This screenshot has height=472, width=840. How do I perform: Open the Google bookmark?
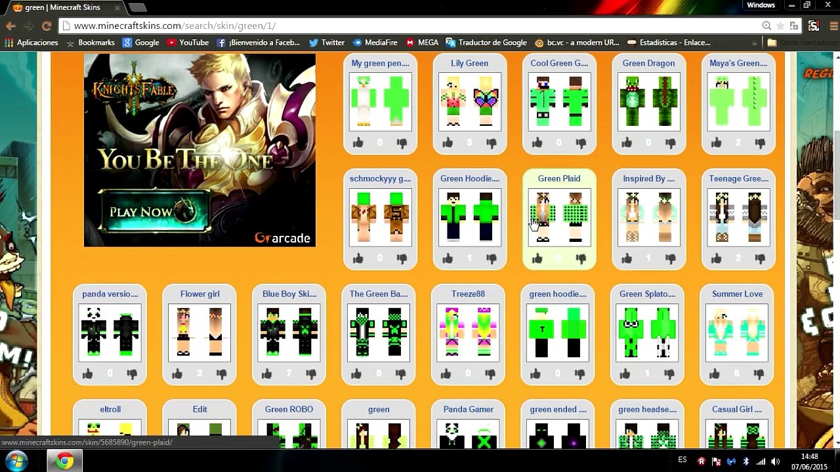pos(140,43)
